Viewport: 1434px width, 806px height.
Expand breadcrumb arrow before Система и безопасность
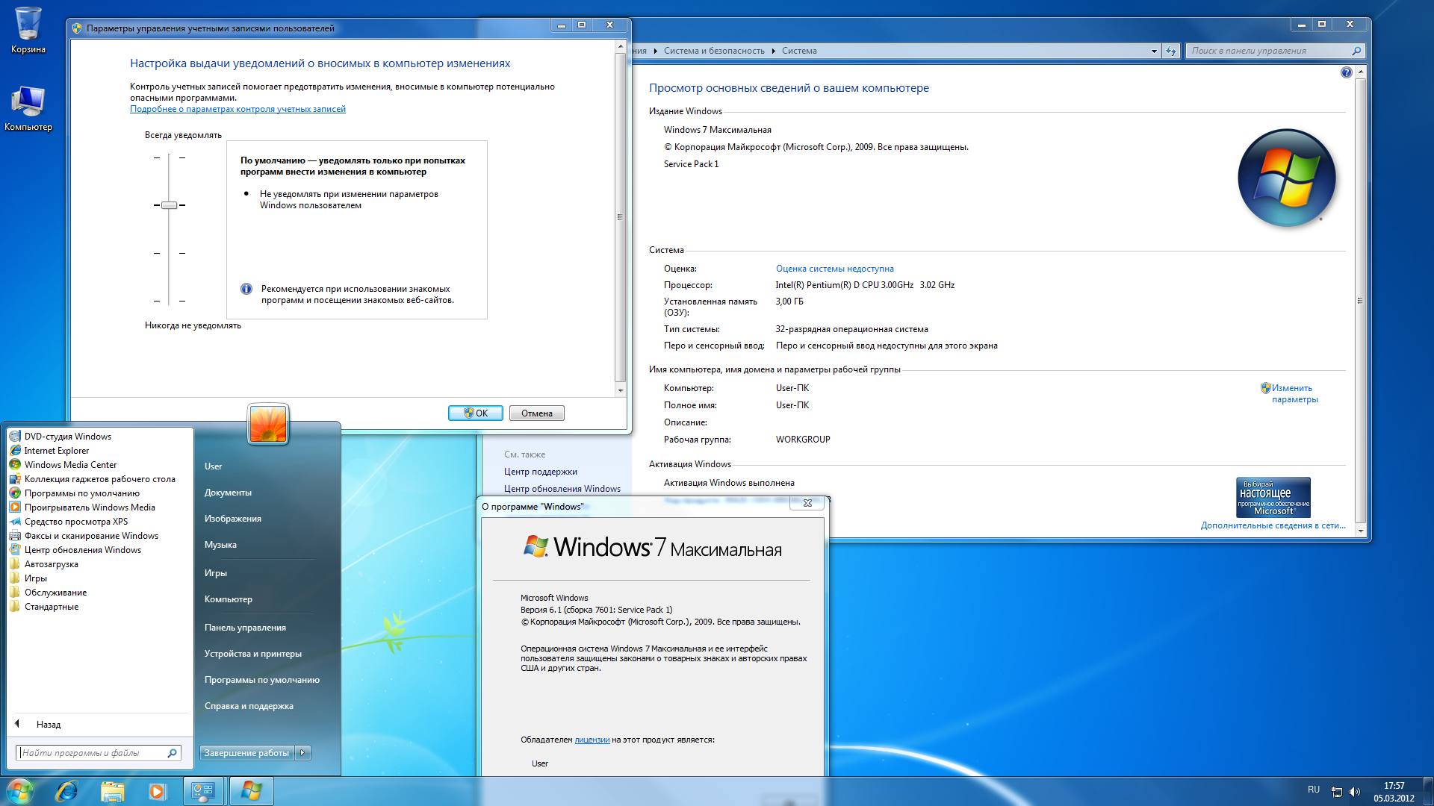pos(655,51)
